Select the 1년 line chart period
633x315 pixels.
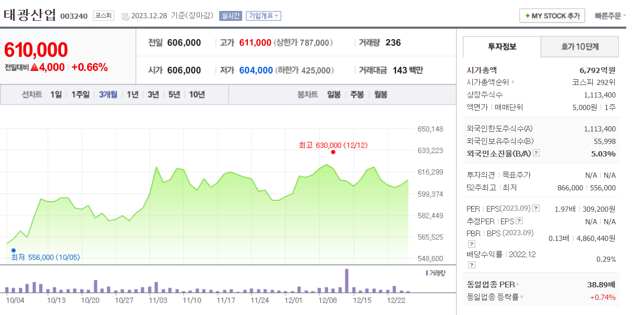[133, 94]
